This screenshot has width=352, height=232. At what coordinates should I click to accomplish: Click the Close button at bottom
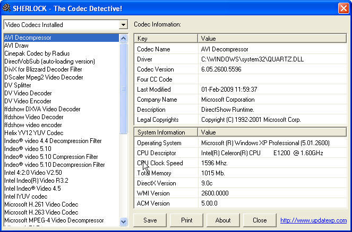click(260, 220)
